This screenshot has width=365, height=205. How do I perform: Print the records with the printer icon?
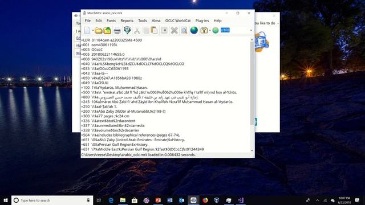117,30
